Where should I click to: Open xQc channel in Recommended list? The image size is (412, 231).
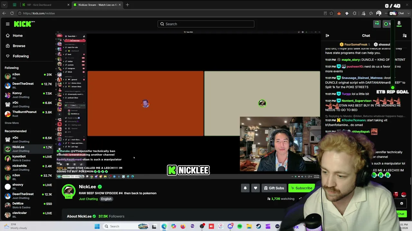[x=28, y=140]
